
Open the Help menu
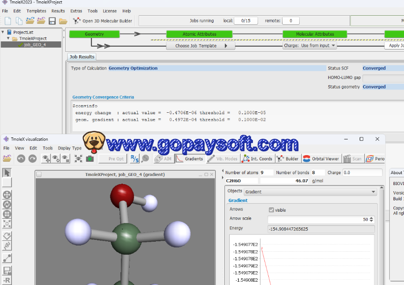(127, 11)
